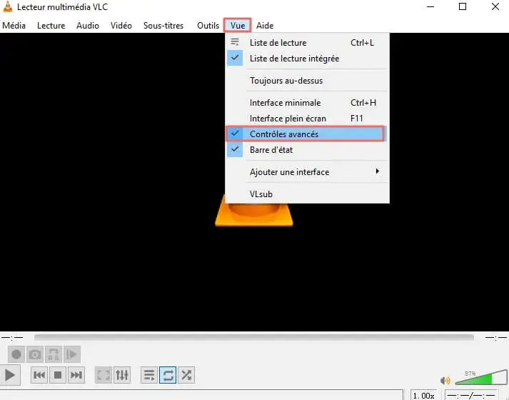Toggle shuffle random playback

click(186, 374)
